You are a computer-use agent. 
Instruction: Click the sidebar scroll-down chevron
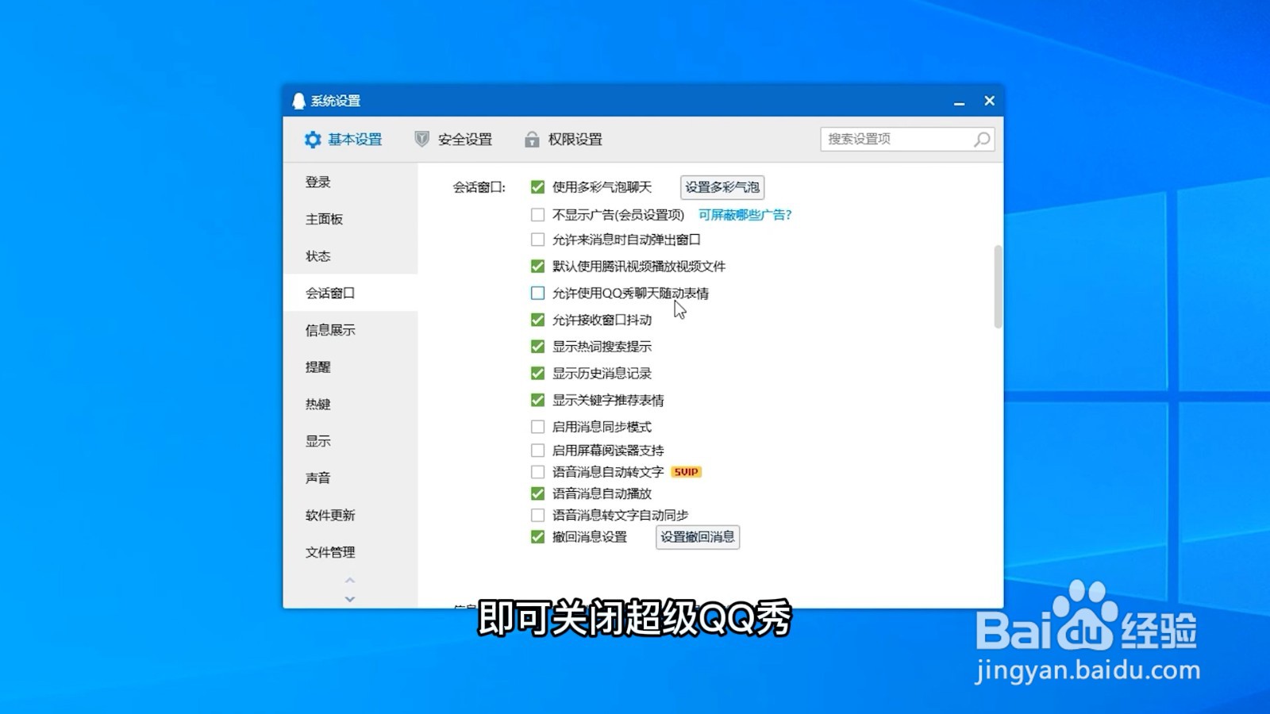pos(350,599)
